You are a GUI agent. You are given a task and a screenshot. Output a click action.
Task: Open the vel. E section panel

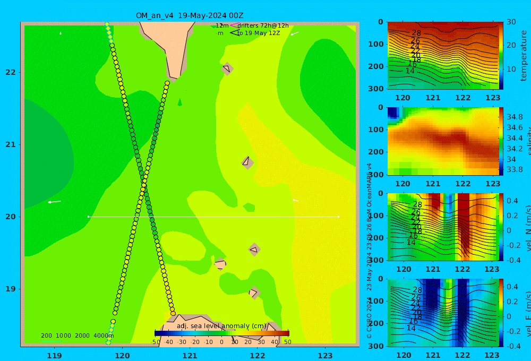[443, 313]
